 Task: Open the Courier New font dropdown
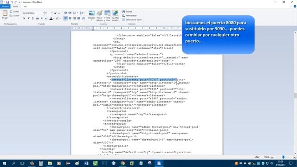pyautogui.click(x=43, y=13)
